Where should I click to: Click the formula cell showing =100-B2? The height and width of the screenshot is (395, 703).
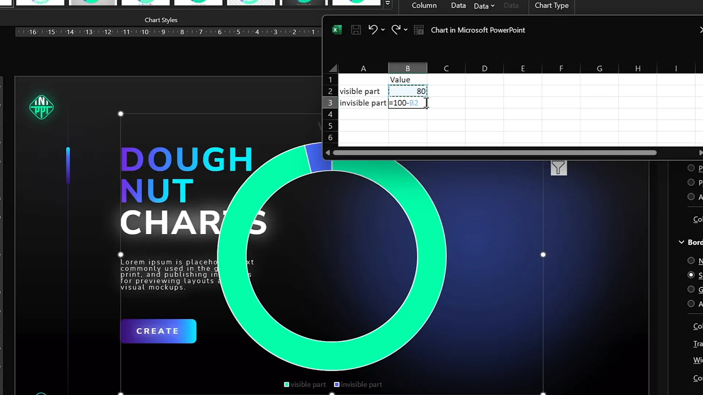(x=408, y=103)
